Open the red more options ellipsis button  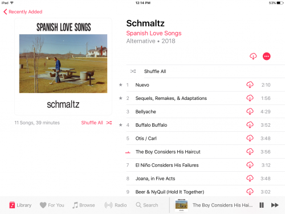(266, 56)
